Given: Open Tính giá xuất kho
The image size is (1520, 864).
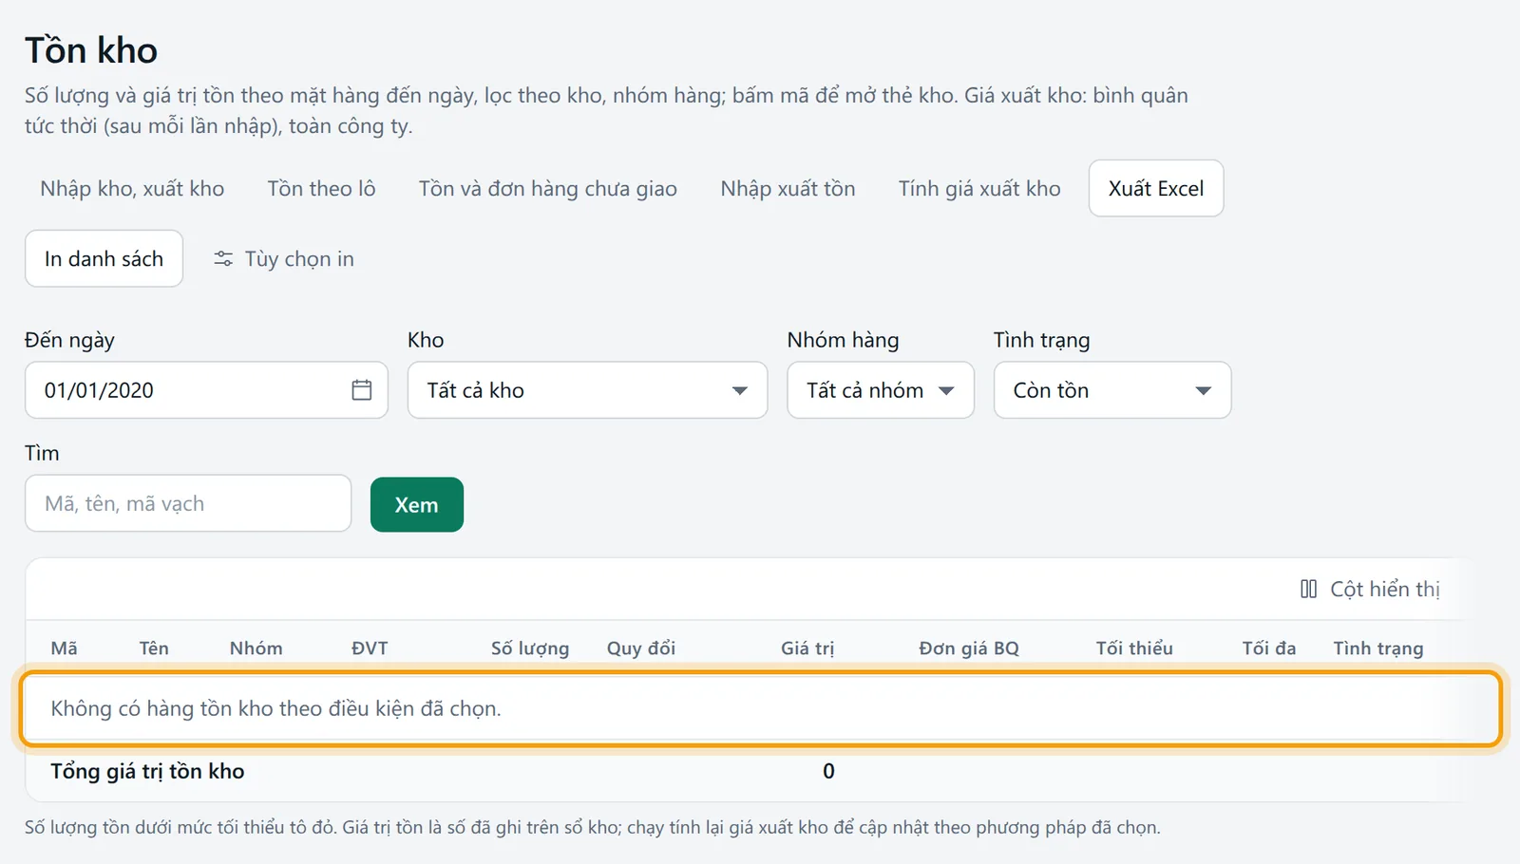Looking at the screenshot, I should pos(979,188).
